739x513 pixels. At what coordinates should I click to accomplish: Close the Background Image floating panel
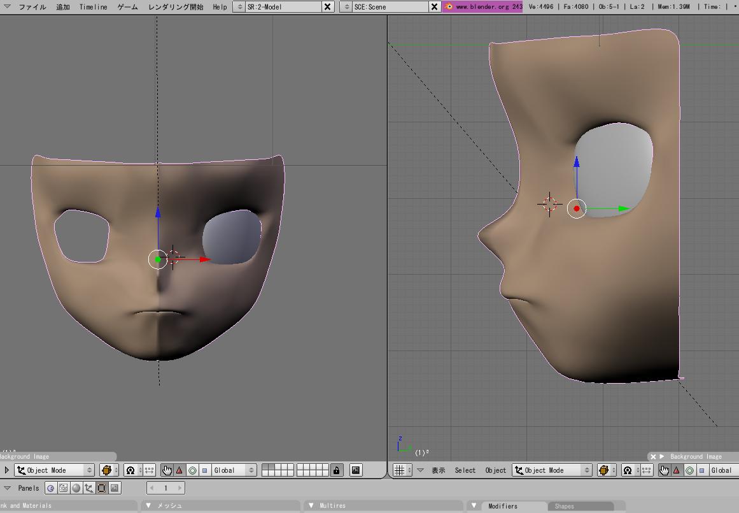pos(653,456)
